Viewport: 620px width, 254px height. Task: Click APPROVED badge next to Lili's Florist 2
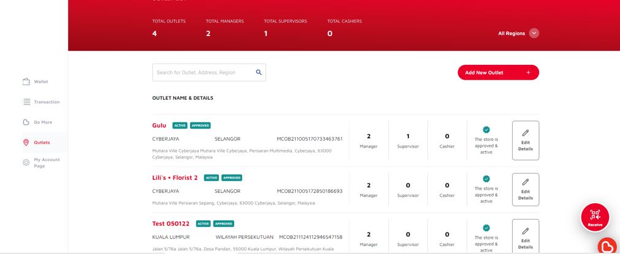click(x=232, y=178)
